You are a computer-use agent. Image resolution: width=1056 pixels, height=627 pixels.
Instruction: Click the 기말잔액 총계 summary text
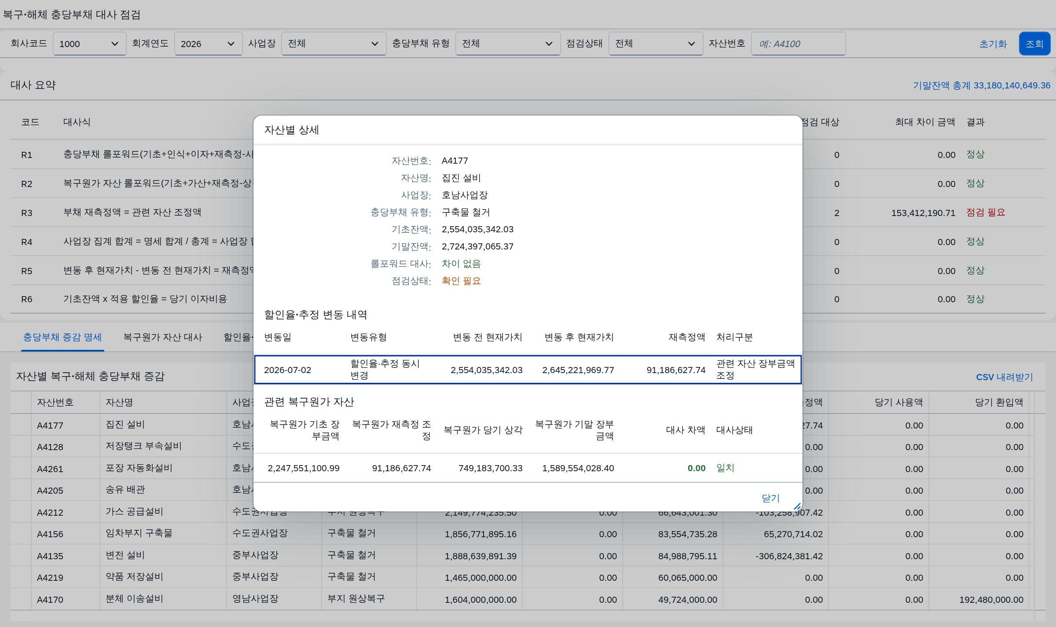pos(981,85)
